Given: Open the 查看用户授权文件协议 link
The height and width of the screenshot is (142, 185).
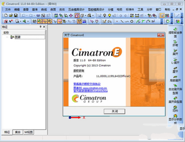Looking at the screenshot, I should (87, 84).
